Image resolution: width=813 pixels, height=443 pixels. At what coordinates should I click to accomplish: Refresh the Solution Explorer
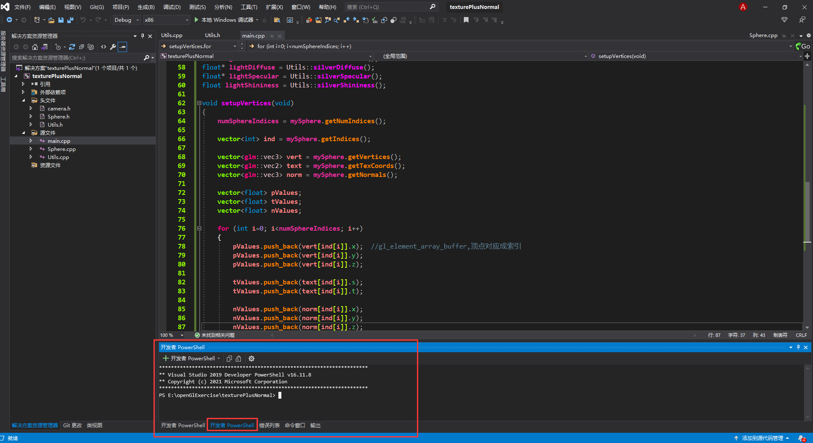point(72,47)
